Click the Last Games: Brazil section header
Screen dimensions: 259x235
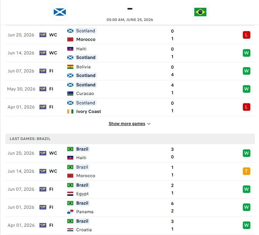tap(130, 139)
